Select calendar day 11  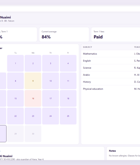(x=68, y=81)
